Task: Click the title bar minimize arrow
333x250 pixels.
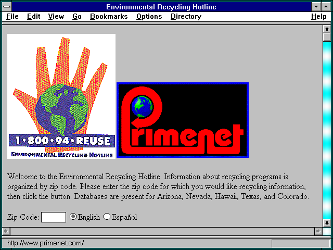Action: pos(316,7)
